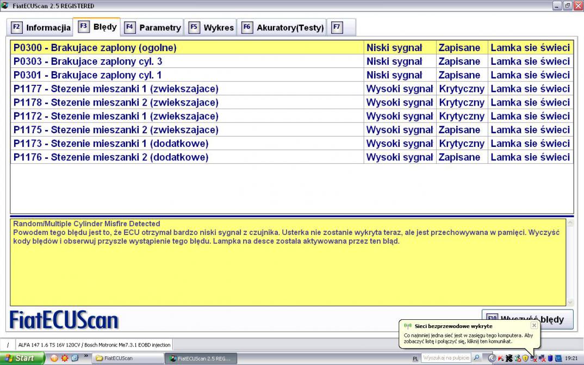This screenshot has height=365, width=584.
Task: Click 'Random/Multiple Cylinder Misfire Detected' description text
Action: [86, 224]
